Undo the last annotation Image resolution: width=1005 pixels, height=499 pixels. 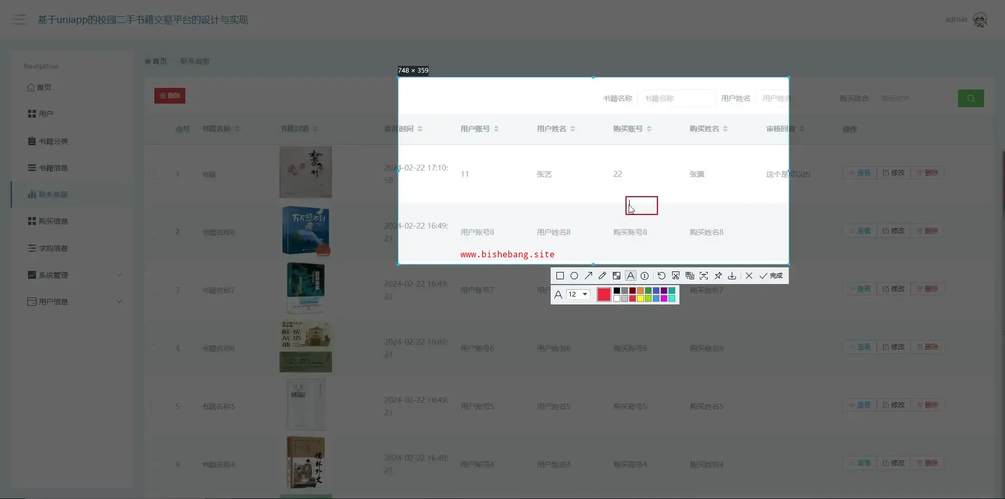(662, 276)
